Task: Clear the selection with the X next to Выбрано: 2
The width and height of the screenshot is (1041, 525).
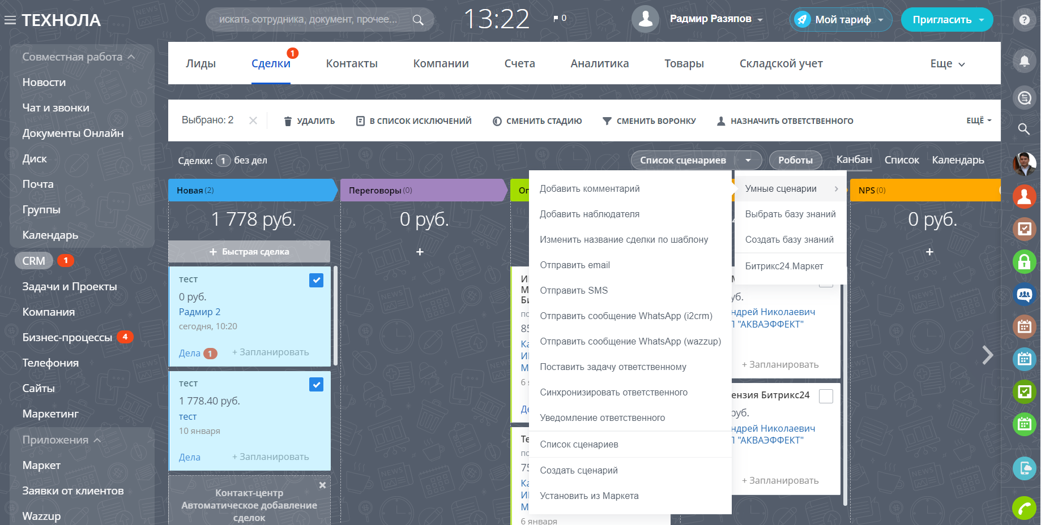Action: coord(253,121)
